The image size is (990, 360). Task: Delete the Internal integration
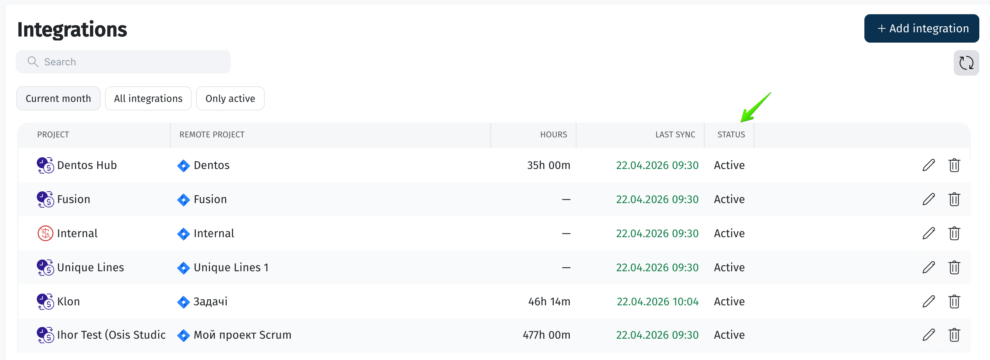click(x=954, y=234)
